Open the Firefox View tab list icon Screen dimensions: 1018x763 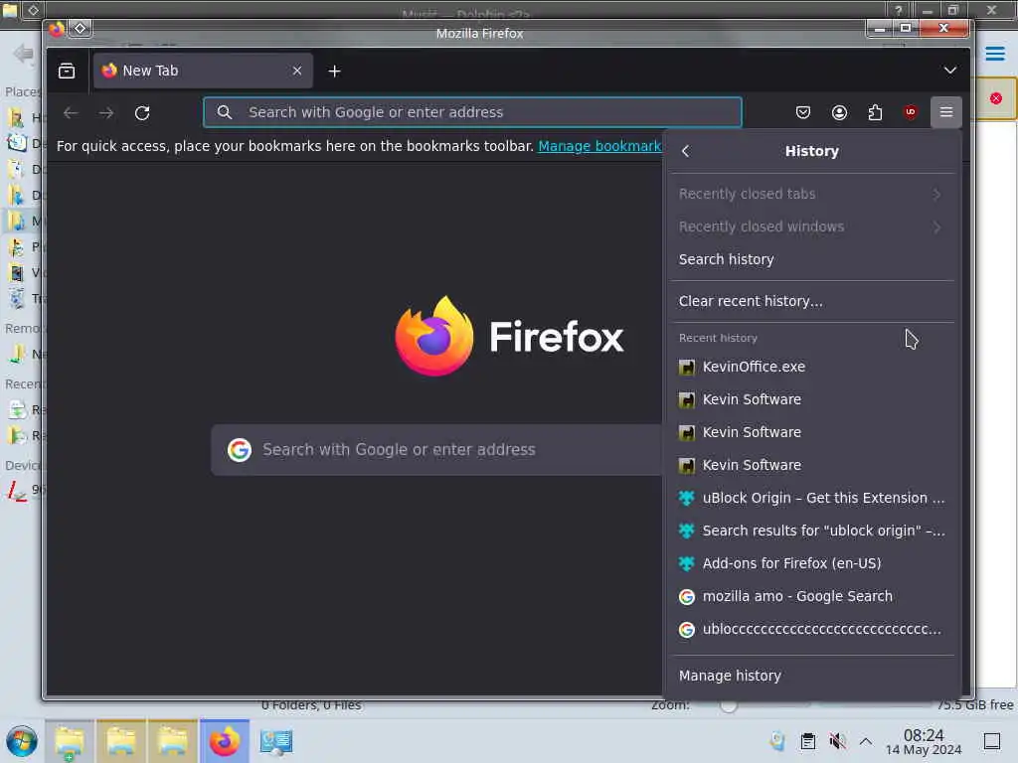pyautogui.click(x=67, y=71)
